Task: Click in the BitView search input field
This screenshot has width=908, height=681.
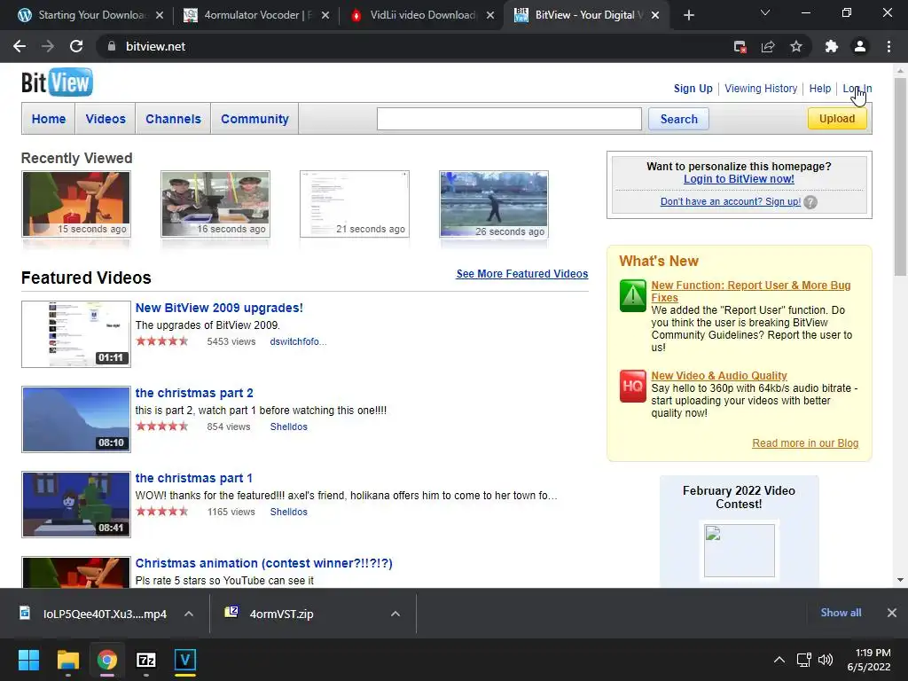Action: [509, 119]
